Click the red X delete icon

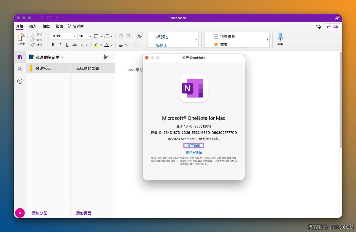click(136, 45)
